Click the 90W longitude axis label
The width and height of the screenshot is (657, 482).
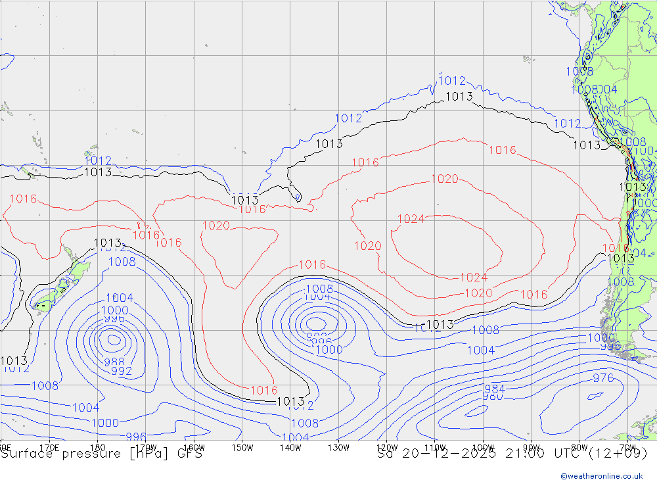(x=532, y=448)
